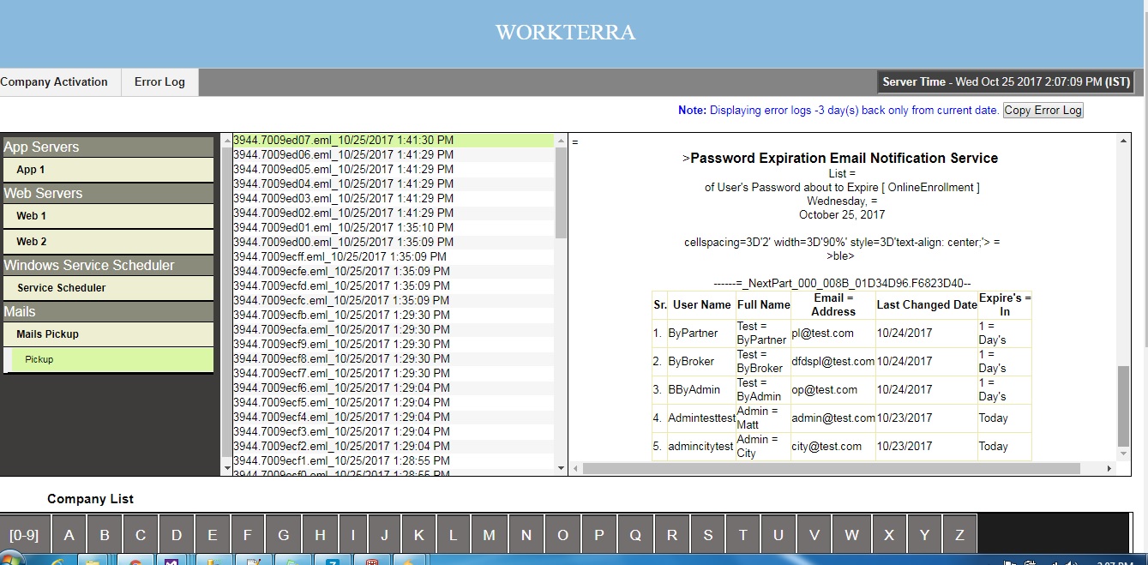The width and height of the screenshot is (1148, 565).
Task: Click the Copy Error Log button
Action: point(1043,110)
